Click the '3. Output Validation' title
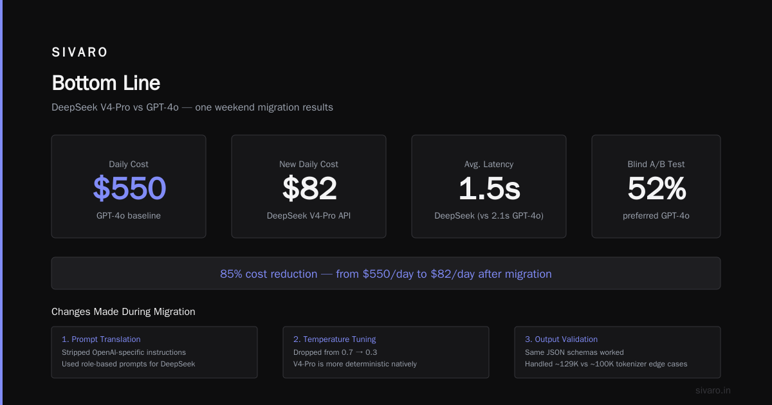Image resolution: width=772 pixels, height=405 pixels. 561,339
